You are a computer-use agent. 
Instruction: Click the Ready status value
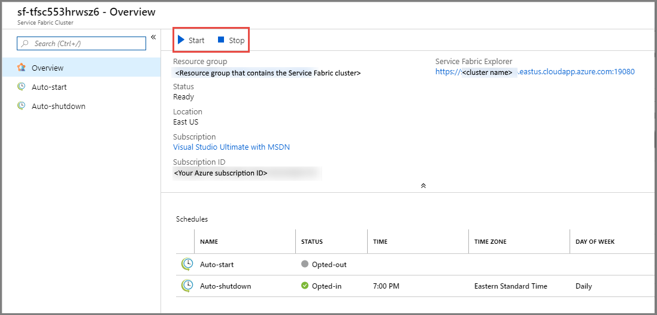[x=183, y=97]
